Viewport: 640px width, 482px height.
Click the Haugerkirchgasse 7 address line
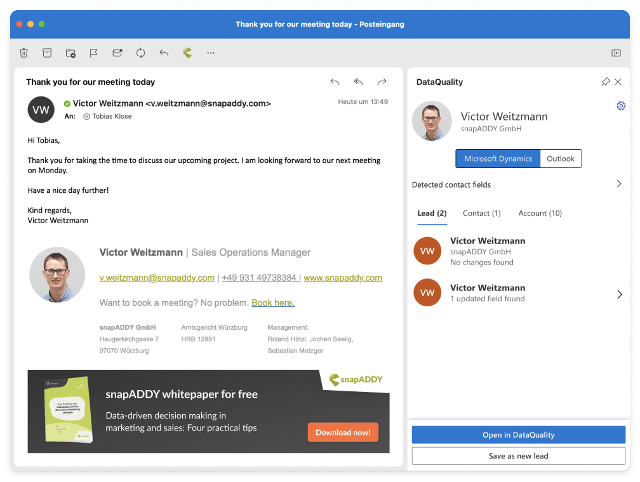coord(129,339)
